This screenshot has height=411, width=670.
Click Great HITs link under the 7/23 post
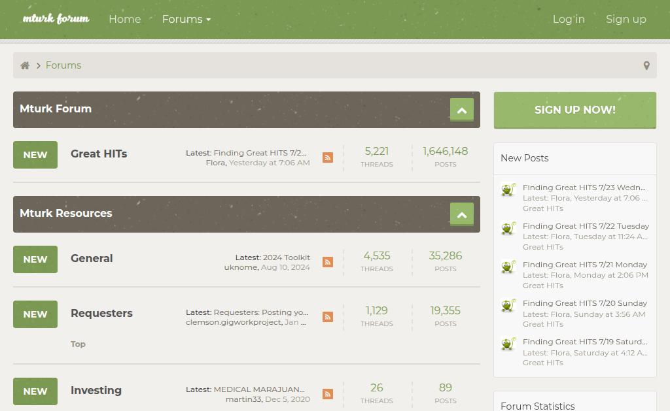(x=542, y=208)
